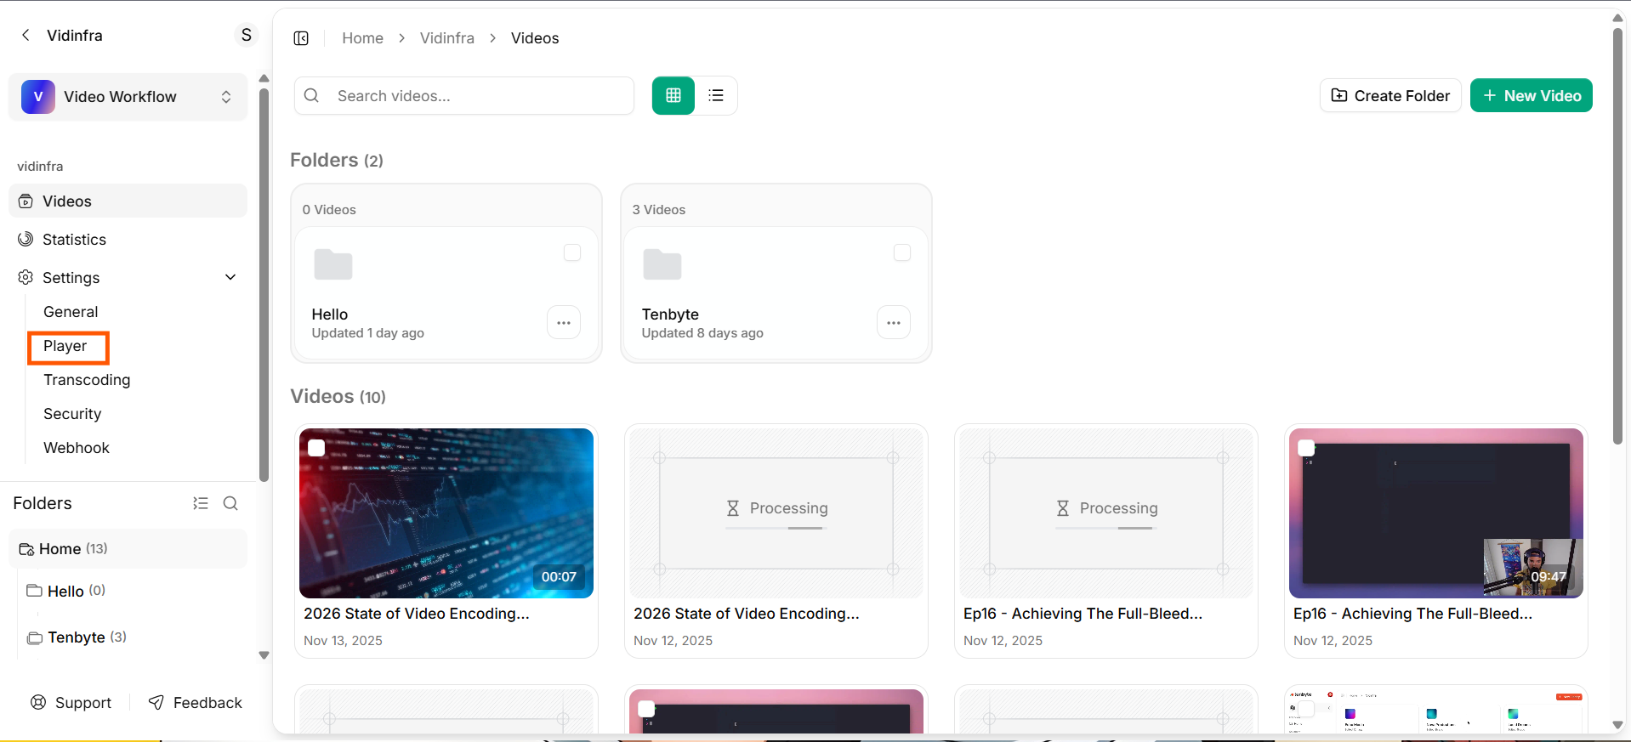Open the 09:47 Ep16 video thumbnail
This screenshot has width=1631, height=742.
(x=1436, y=513)
